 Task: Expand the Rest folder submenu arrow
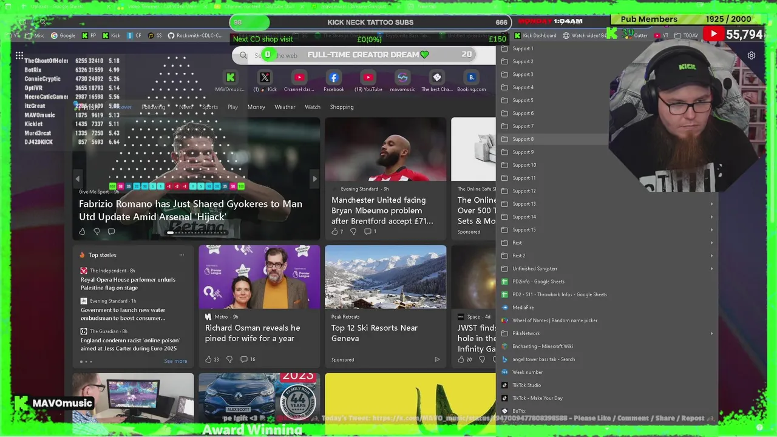pyautogui.click(x=711, y=243)
